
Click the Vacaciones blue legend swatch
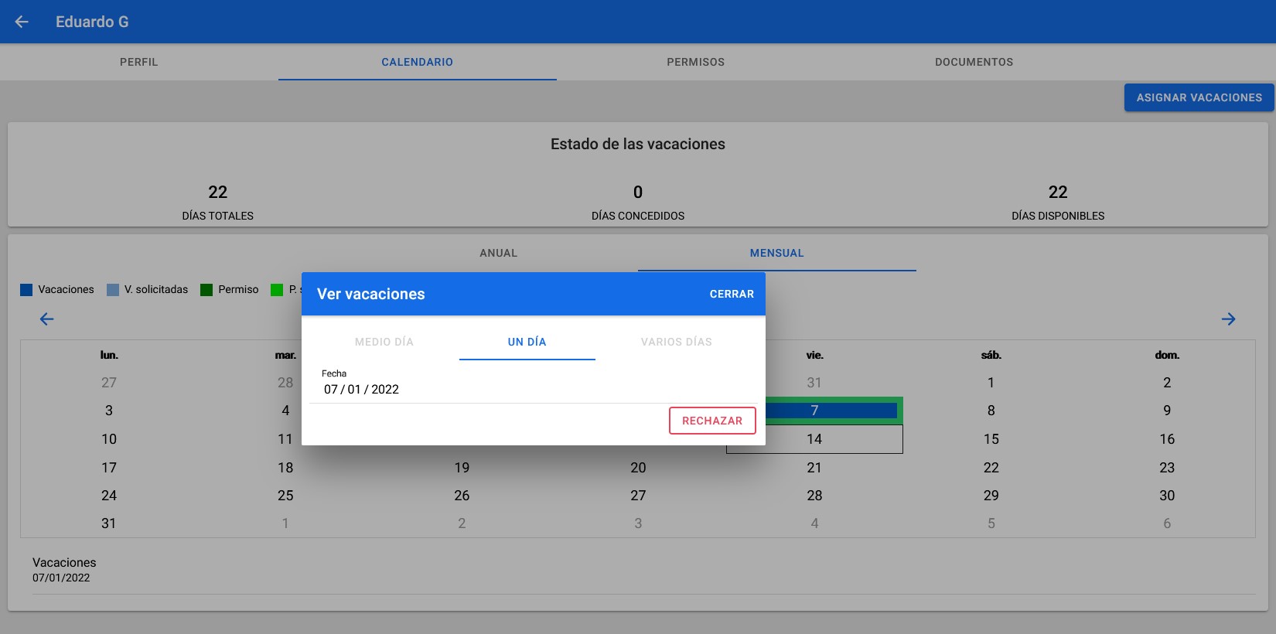[26, 290]
